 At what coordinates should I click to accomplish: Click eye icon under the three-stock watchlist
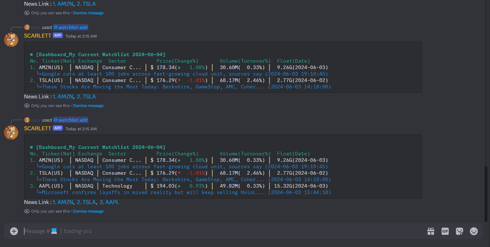point(27,211)
